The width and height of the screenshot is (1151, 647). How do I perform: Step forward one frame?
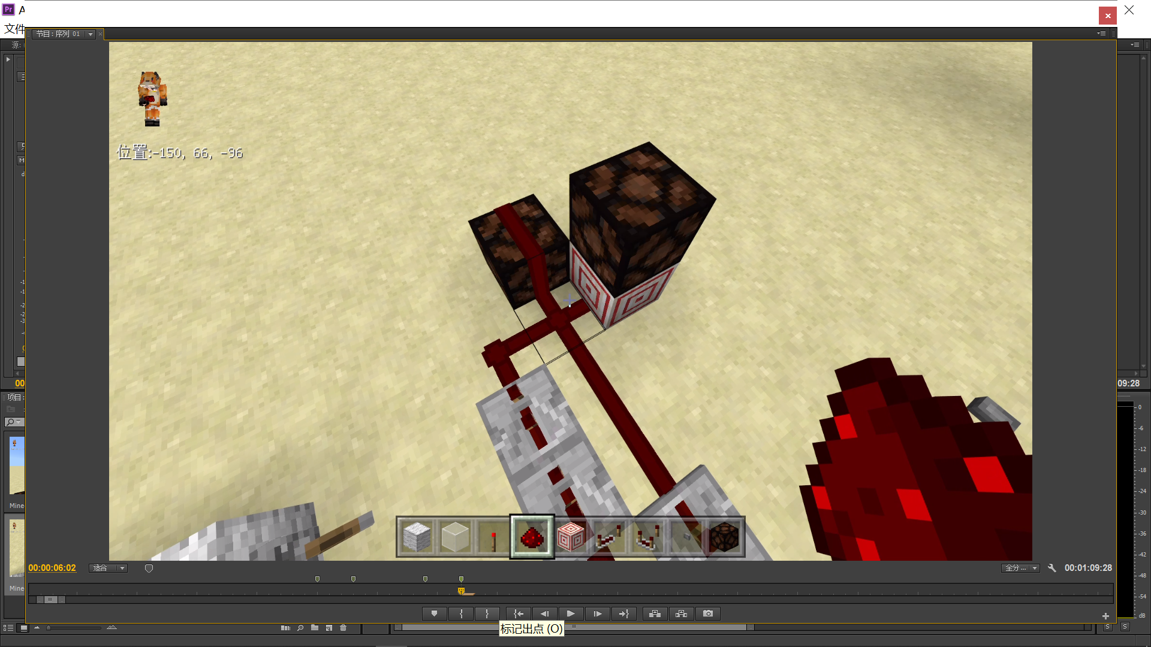coord(597,613)
